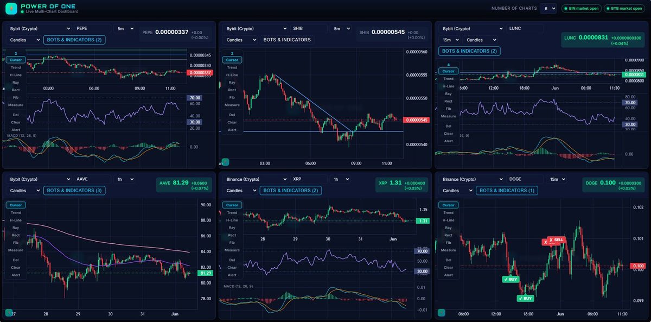This screenshot has height=322, width=651.
Task: Open Bots & Indicators for SHIB chart
Action: 287,40
